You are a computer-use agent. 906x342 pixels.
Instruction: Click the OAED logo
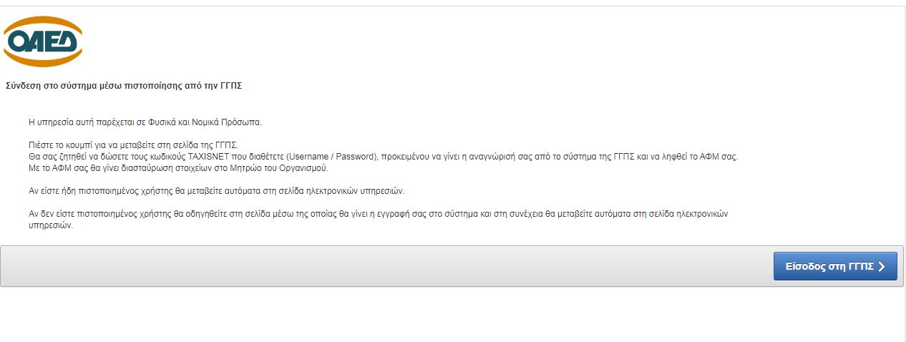pos(43,41)
